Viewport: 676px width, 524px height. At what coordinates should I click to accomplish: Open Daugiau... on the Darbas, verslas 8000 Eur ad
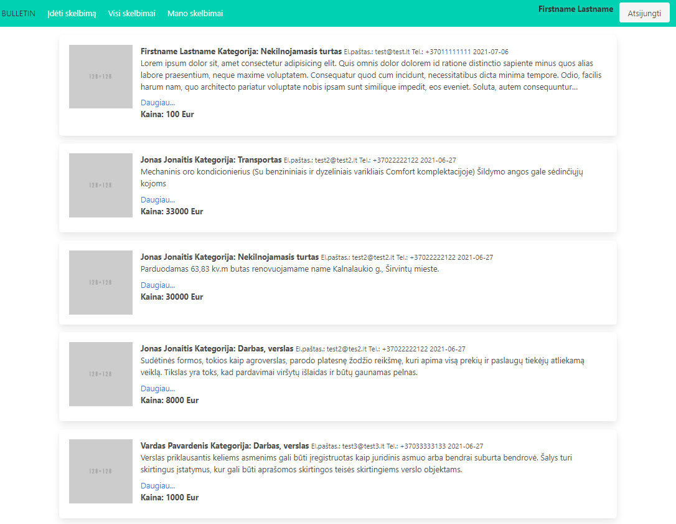pos(157,388)
